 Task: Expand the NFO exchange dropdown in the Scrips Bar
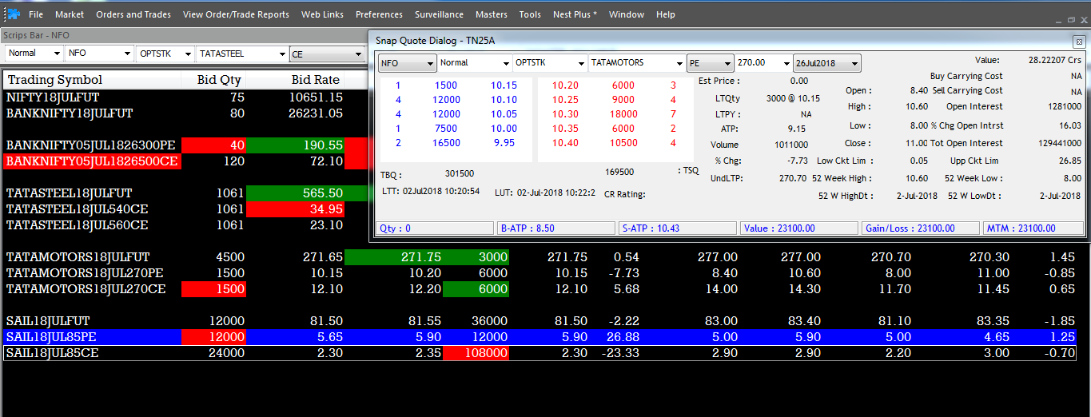click(x=126, y=54)
